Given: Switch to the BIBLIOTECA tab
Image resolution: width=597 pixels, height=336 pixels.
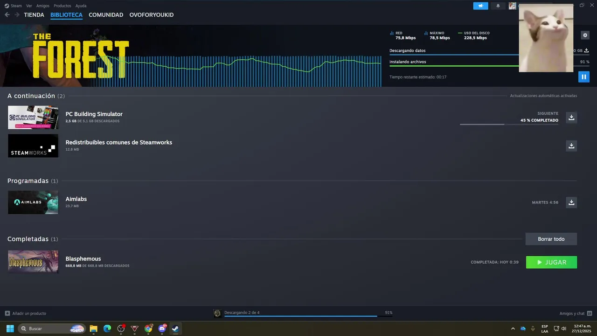Looking at the screenshot, I should (66, 15).
